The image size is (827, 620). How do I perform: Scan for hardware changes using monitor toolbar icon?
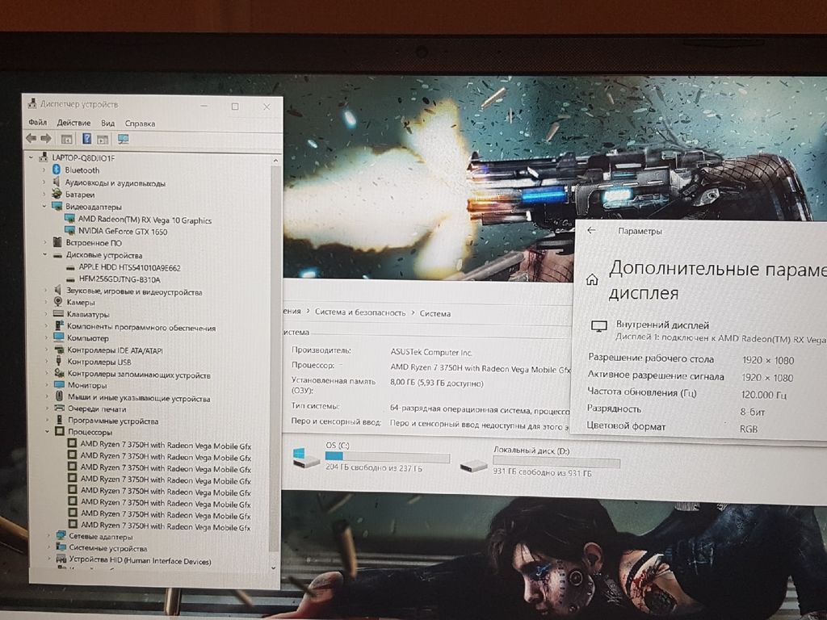pos(124,139)
